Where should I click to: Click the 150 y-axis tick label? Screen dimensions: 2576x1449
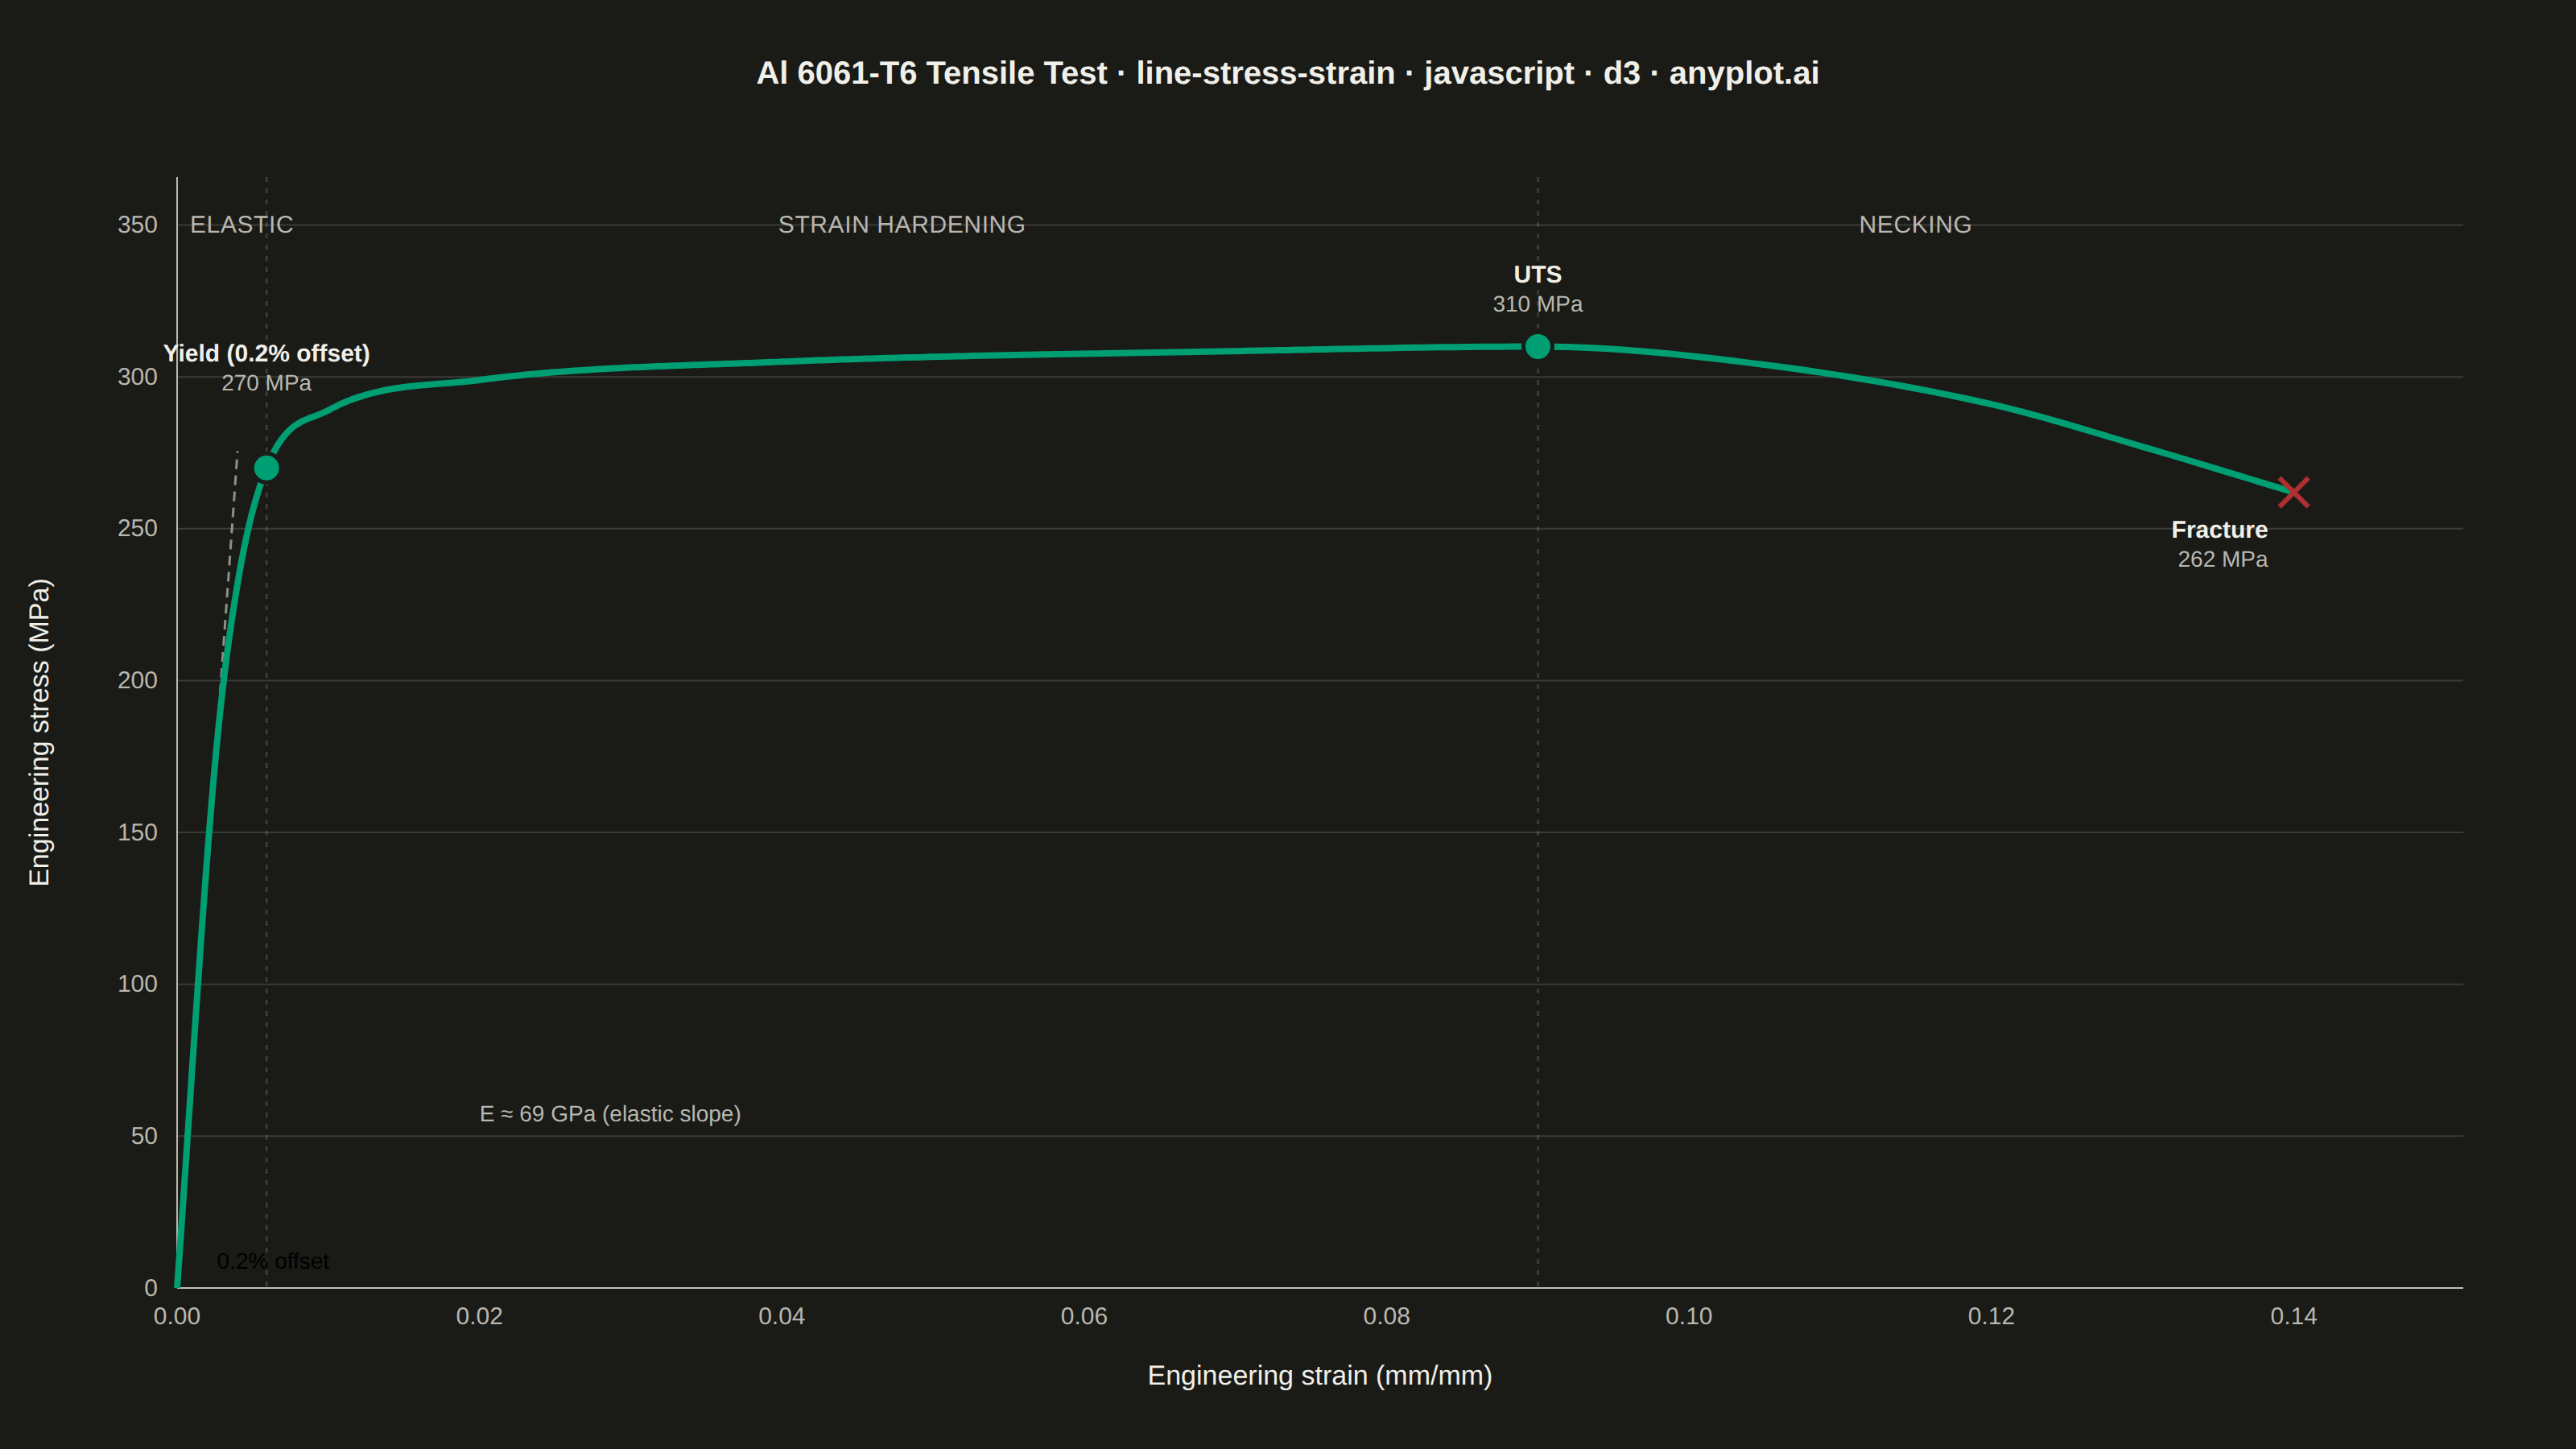point(137,832)
